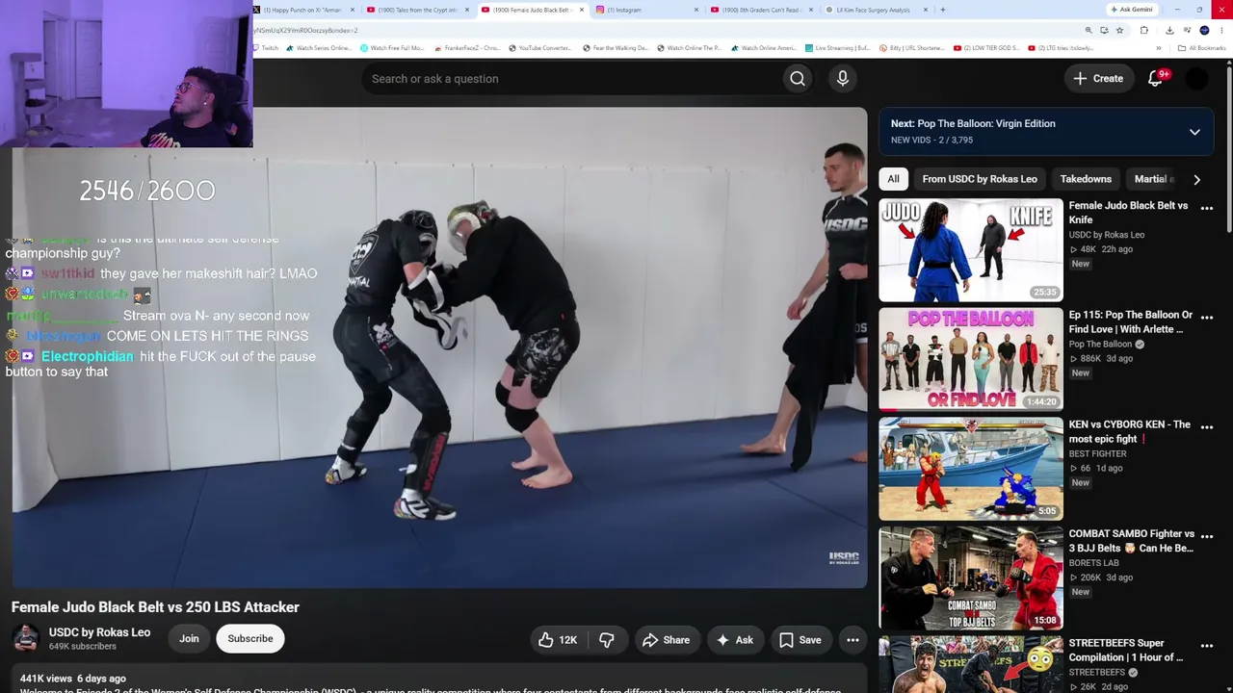1233x693 pixels.
Task: Open the Bitly URL Shortener bookmark
Action: click(x=911, y=48)
